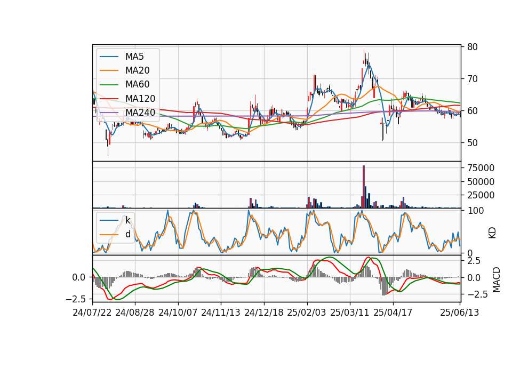The width and height of the screenshot is (512, 368).
Task: Click the blue MA5 legend line
Action: tap(109, 57)
